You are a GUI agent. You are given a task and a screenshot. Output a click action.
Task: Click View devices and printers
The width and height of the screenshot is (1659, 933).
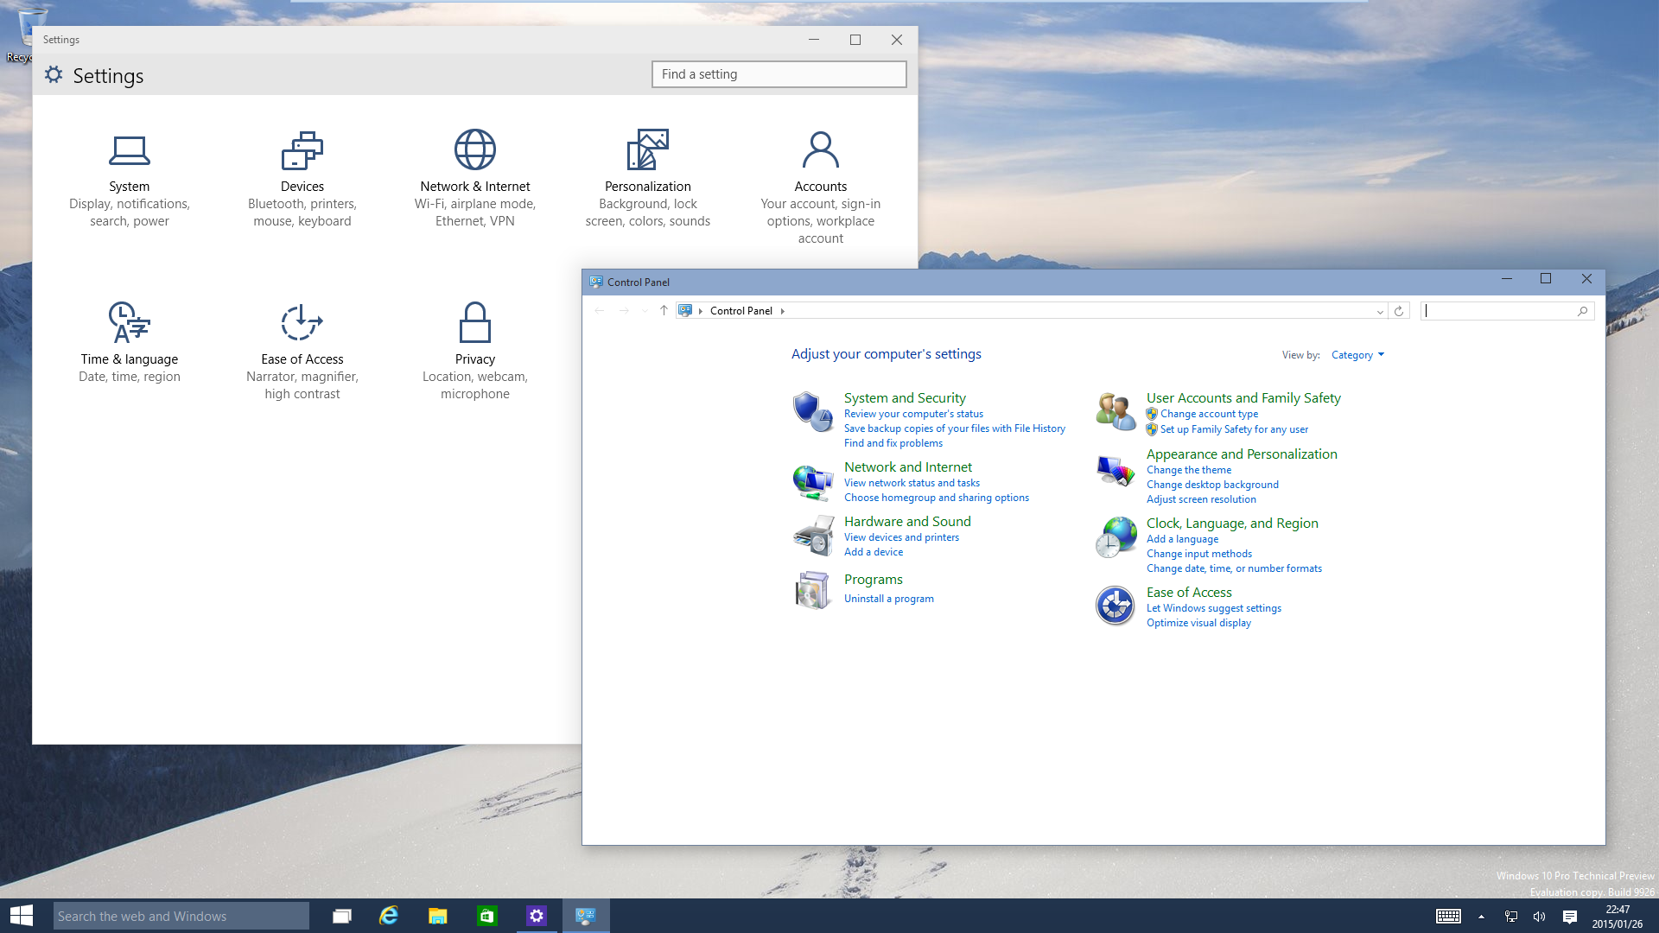901,537
